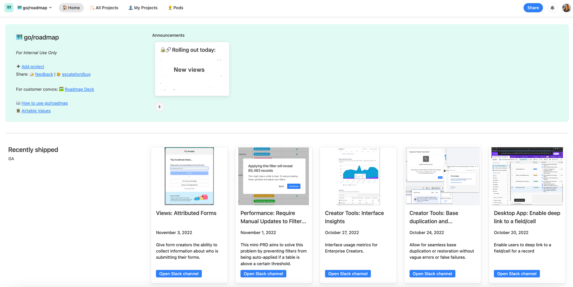Open the Airtable Values link
The image size is (573, 287).
click(36, 111)
